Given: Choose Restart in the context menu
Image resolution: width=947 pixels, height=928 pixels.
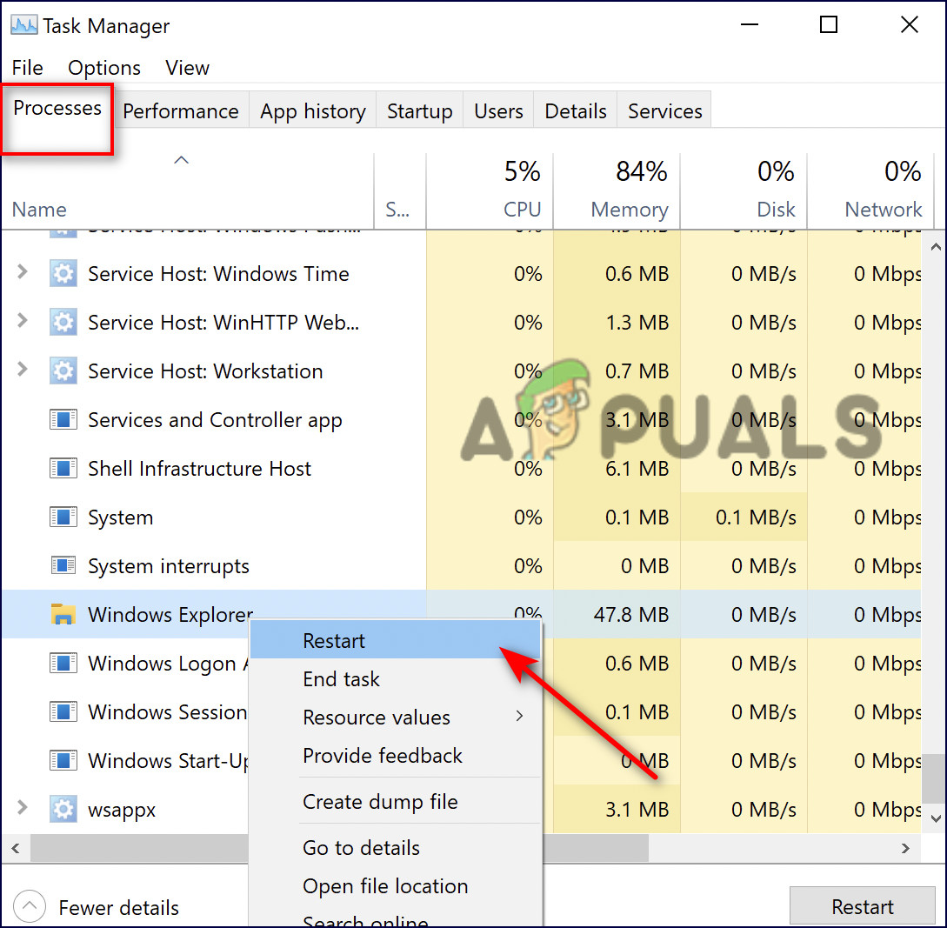Looking at the screenshot, I should [395, 640].
